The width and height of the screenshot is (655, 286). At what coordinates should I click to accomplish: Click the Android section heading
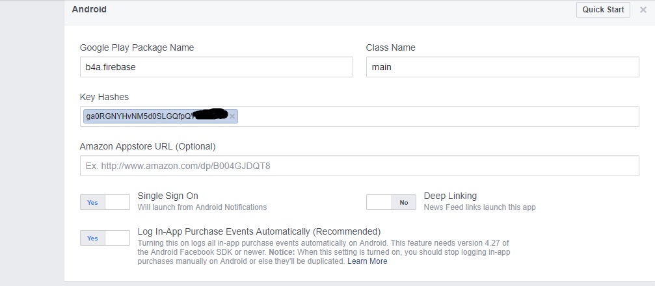(x=89, y=10)
